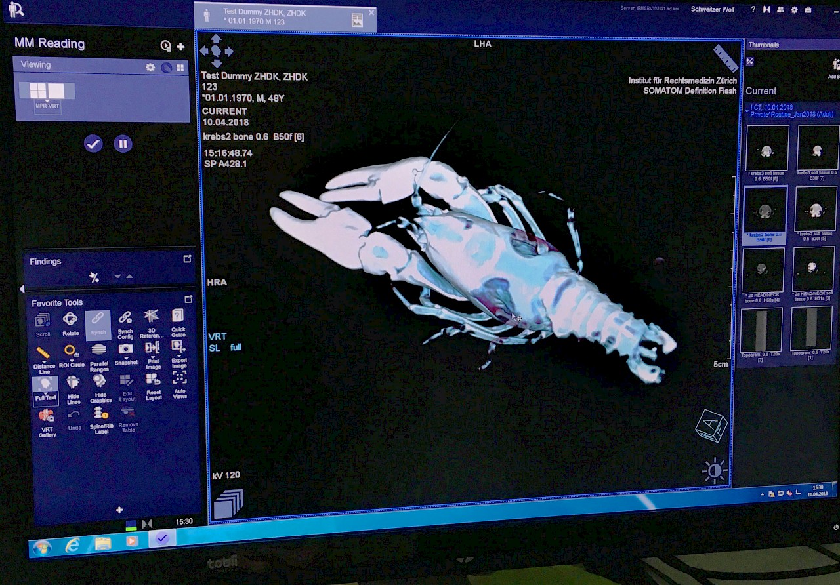Open the Synch Config tool
This screenshot has width=840, height=585.
[x=125, y=320]
